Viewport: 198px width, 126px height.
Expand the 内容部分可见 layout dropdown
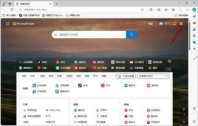point(153,76)
